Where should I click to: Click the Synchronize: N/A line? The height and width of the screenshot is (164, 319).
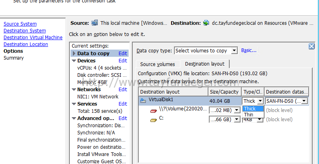96,133
